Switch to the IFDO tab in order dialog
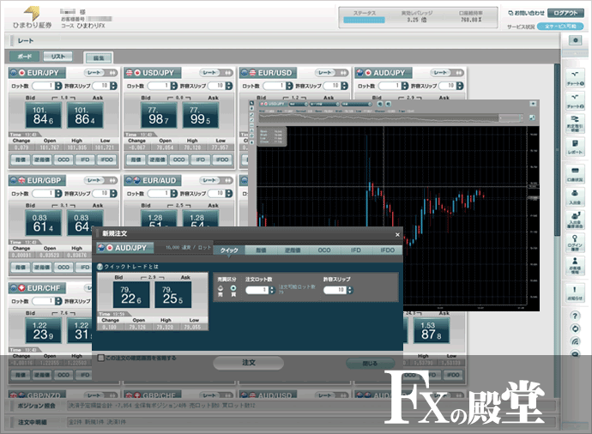The width and height of the screenshot is (592, 434). (x=387, y=250)
